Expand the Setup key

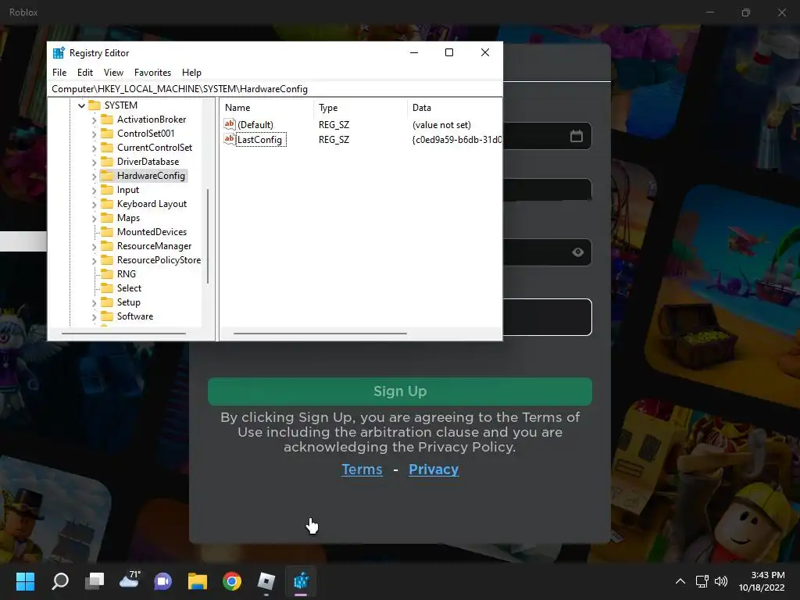[94, 302]
